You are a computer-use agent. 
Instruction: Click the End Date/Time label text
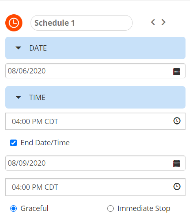click(x=45, y=143)
